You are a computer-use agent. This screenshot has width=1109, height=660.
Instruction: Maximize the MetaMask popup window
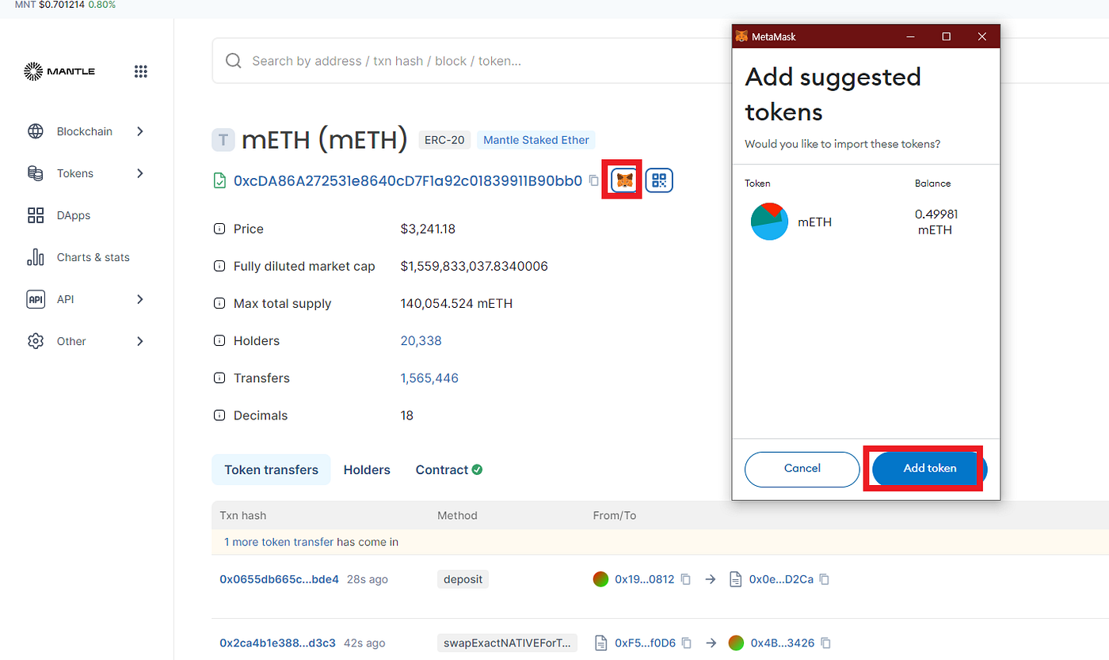tap(946, 36)
